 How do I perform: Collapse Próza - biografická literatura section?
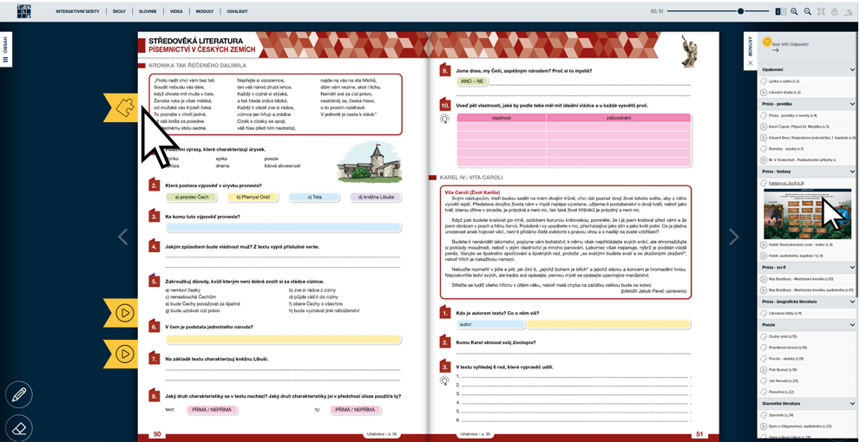pyautogui.click(x=852, y=302)
